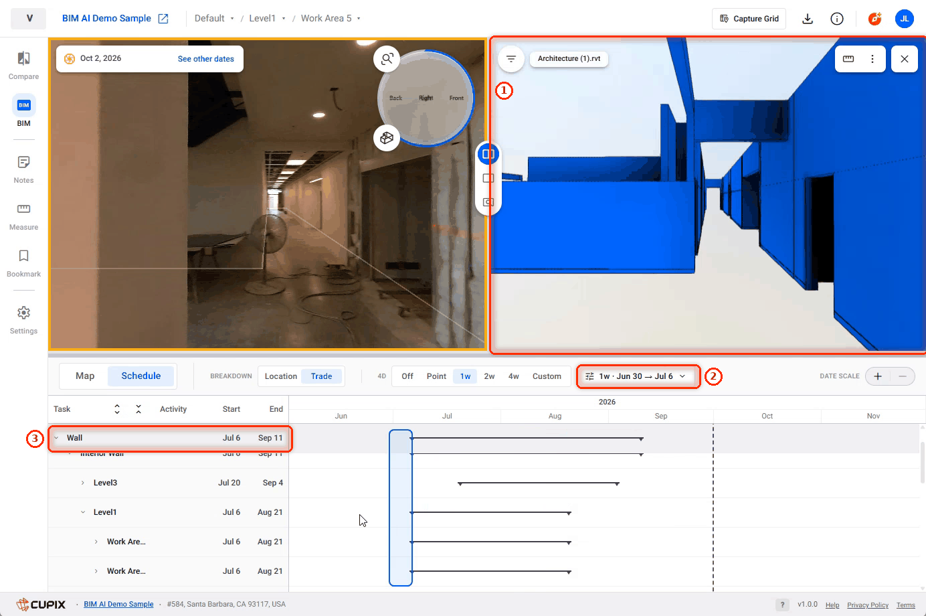Select the BIM sidebar icon
This screenshot has height=616, width=926.
23,111
